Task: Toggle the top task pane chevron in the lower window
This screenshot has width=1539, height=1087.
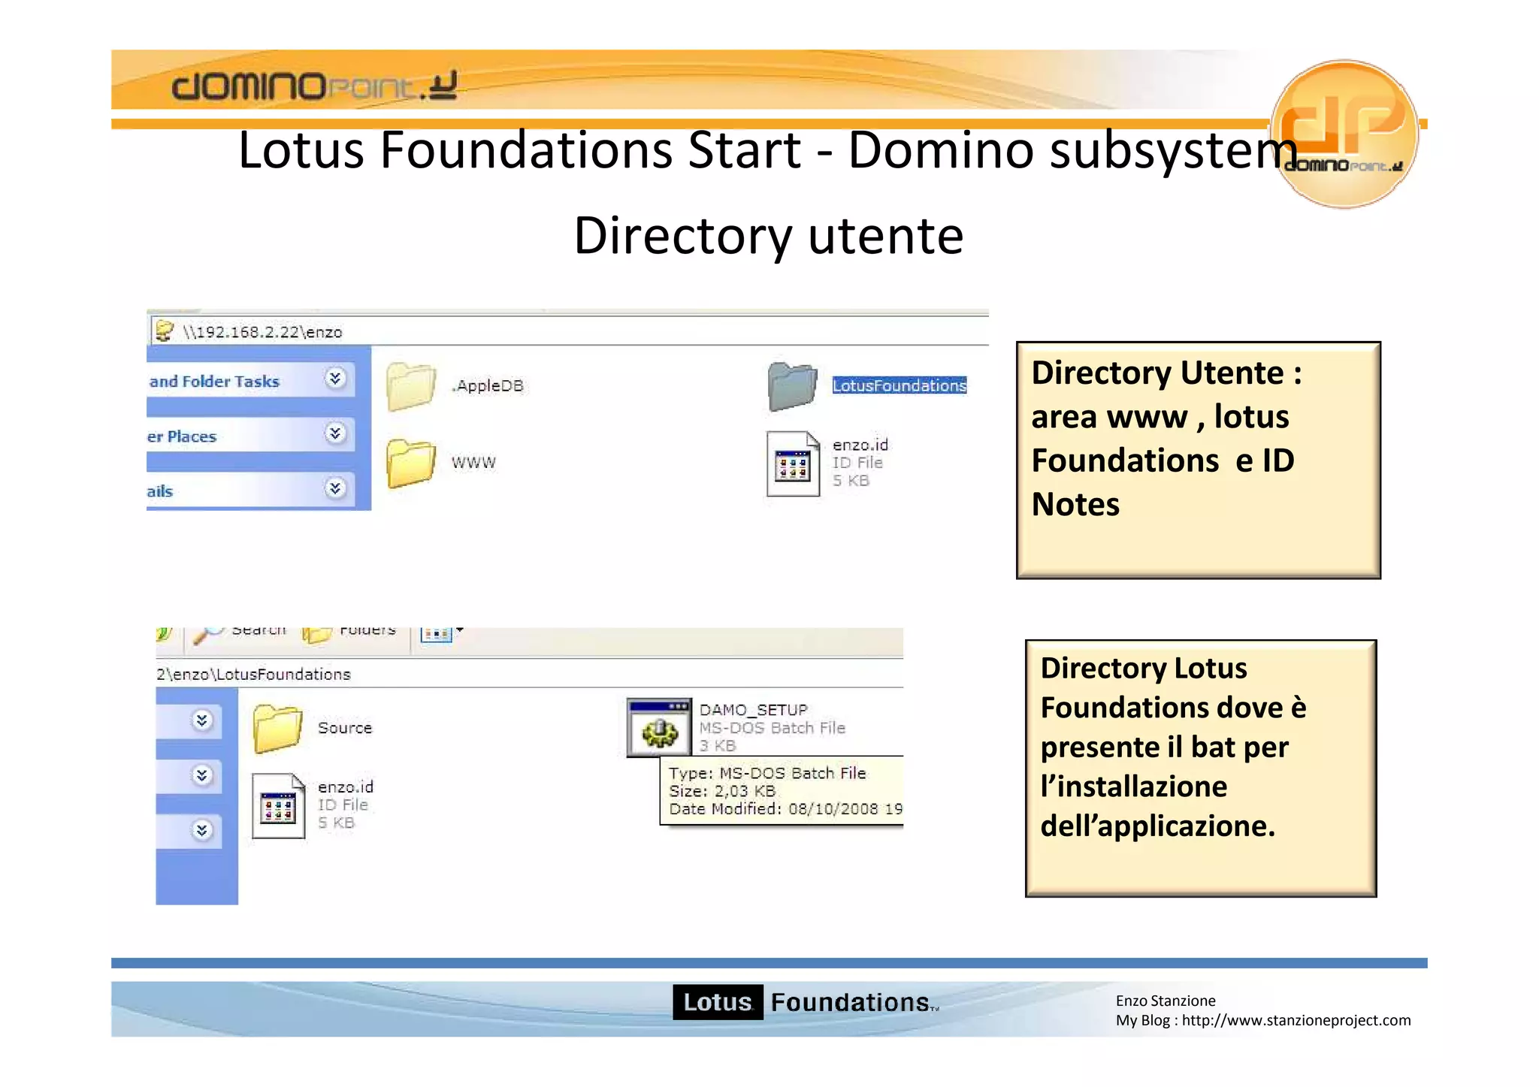Action: tap(201, 720)
